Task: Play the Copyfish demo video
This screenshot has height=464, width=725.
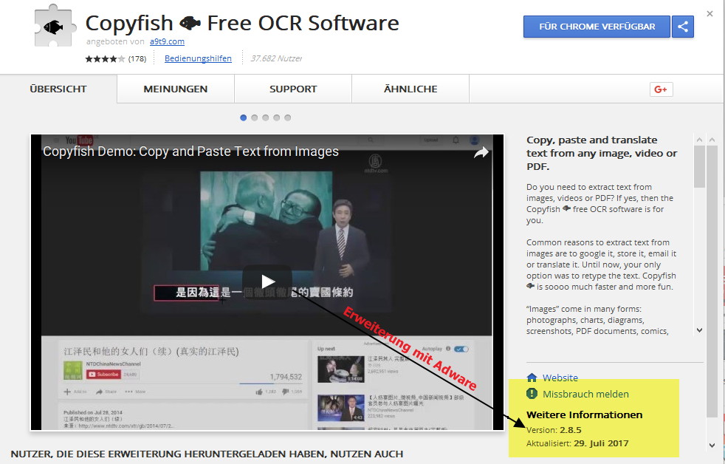Action: point(268,282)
